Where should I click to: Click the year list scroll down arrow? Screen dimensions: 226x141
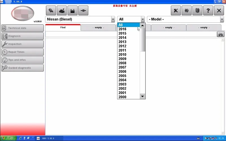click(x=143, y=96)
